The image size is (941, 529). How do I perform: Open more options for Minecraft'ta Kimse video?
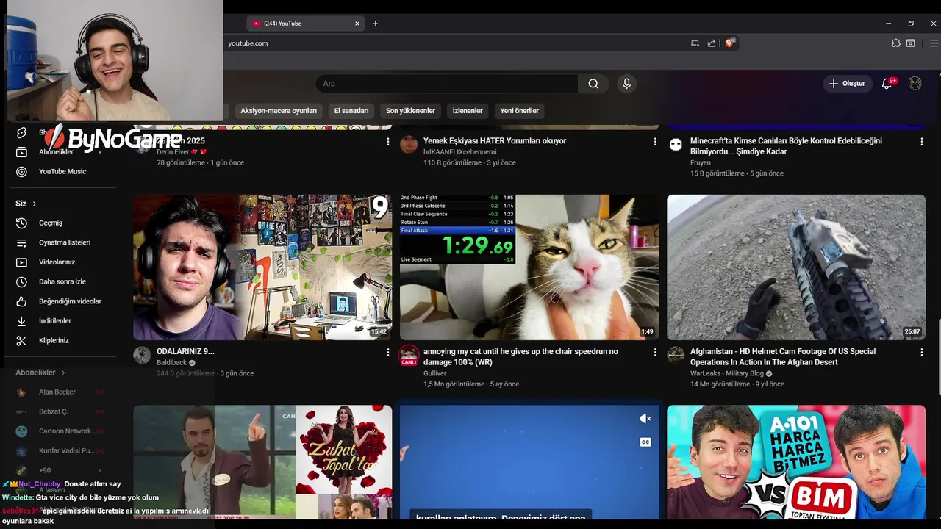[922, 142]
